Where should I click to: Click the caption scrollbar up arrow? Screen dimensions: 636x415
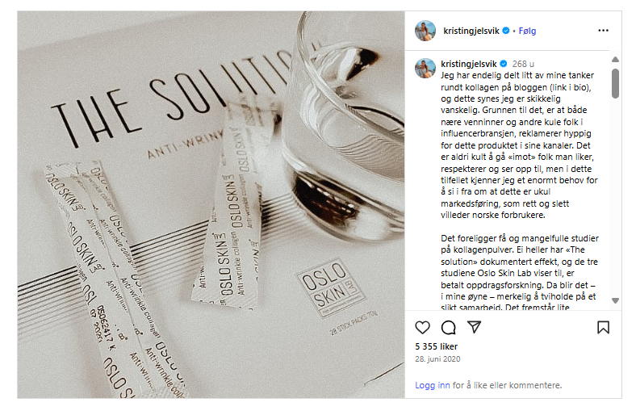(x=615, y=59)
